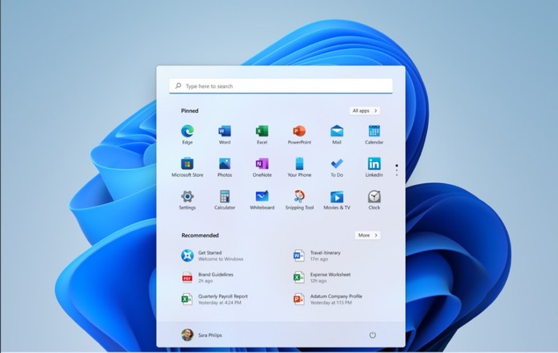The width and height of the screenshot is (558, 353).
Task: Open Sara Philips account avatar
Action: click(x=187, y=335)
